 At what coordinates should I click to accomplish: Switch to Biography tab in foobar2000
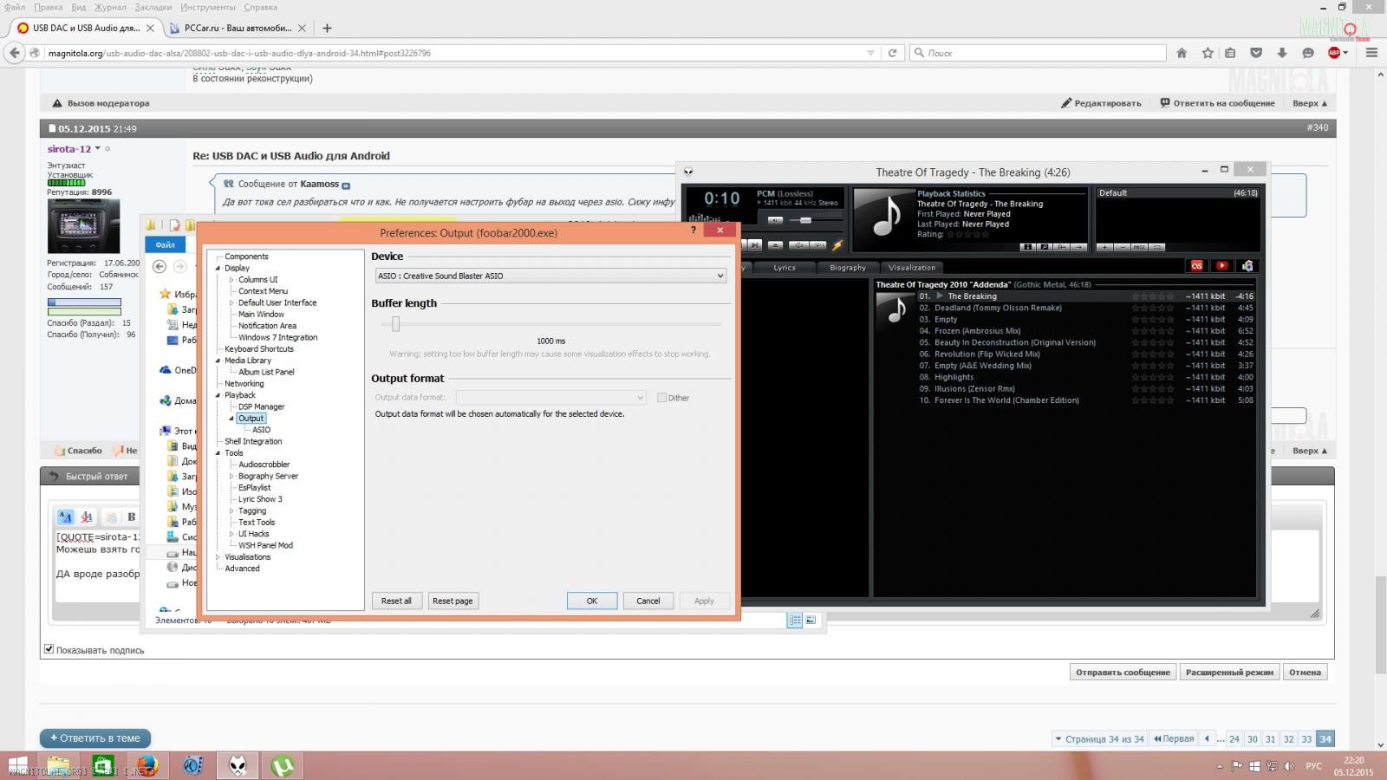tap(847, 268)
